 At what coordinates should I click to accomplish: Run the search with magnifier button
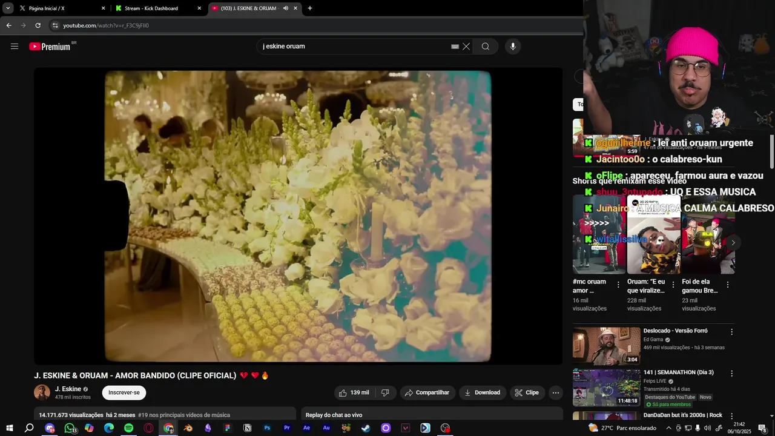coord(486,47)
